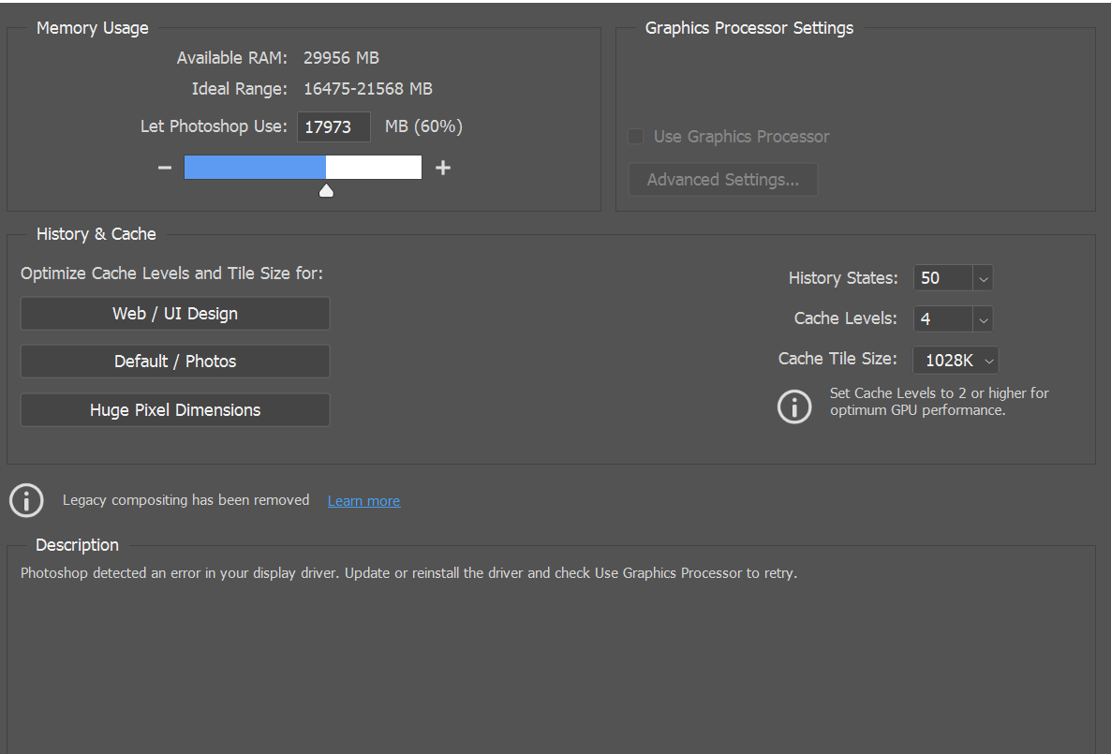Image resolution: width=1111 pixels, height=754 pixels.
Task: Click the minus icon to decrease memory usage
Action: [164, 167]
